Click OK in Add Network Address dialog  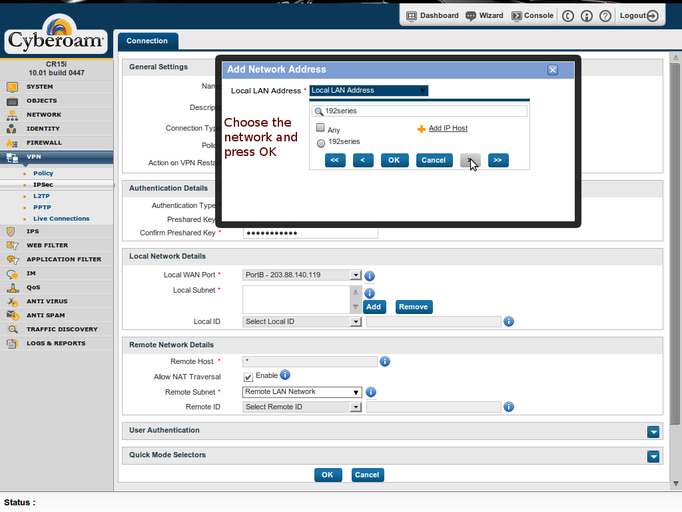coord(394,160)
